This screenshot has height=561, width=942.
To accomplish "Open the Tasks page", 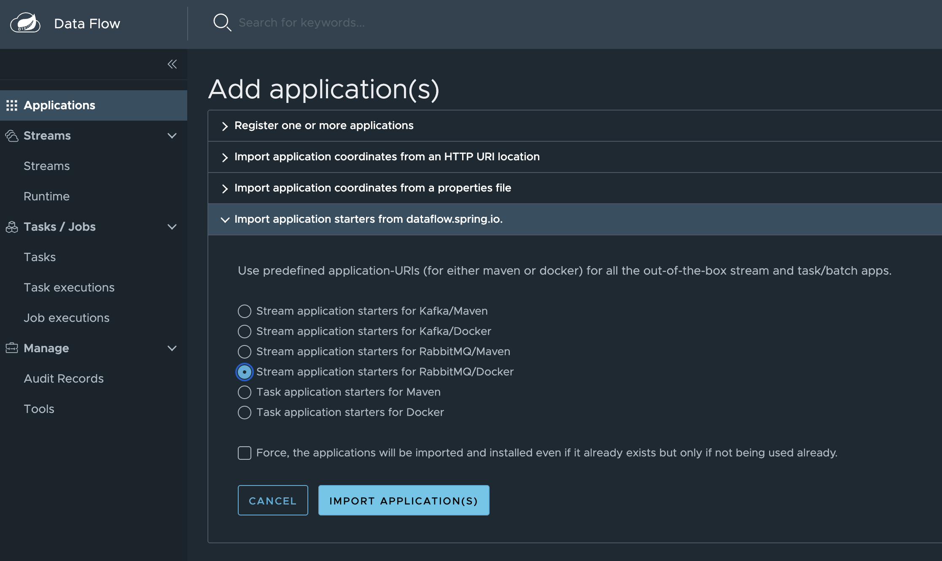I will tap(40, 257).
